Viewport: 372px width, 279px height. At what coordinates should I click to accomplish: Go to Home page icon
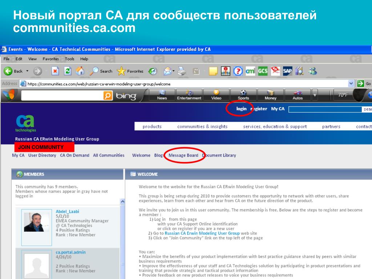[x=80, y=71]
